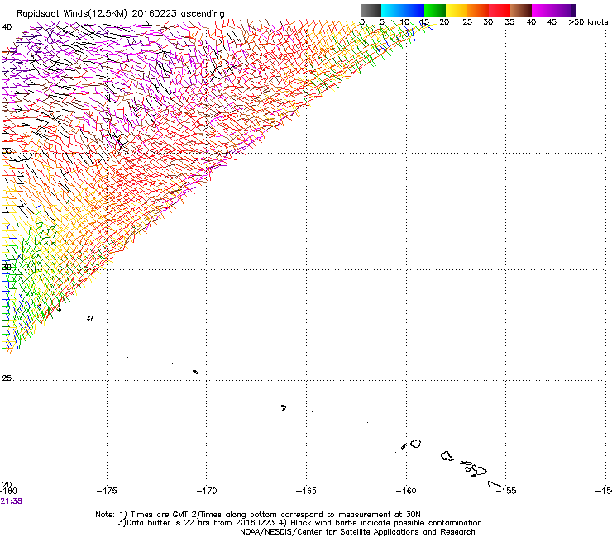The width and height of the screenshot is (612, 537).
Task: Click the circular Kauai island outline
Action: 416,444
